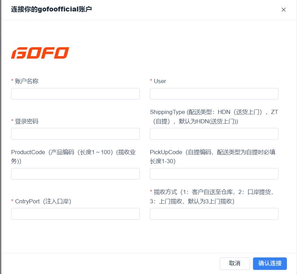Image resolution: width=297 pixels, height=274 pixels.
Task: Focus the 账户名称 input field
Action: (x=75, y=94)
